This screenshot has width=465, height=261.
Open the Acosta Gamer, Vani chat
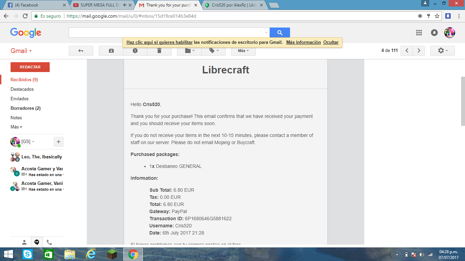(37, 186)
